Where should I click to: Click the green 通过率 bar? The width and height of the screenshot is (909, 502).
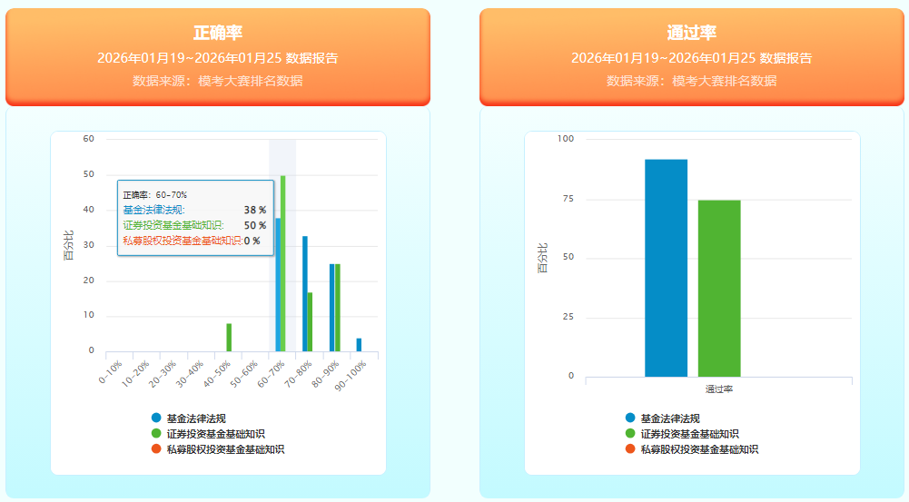coord(719,288)
